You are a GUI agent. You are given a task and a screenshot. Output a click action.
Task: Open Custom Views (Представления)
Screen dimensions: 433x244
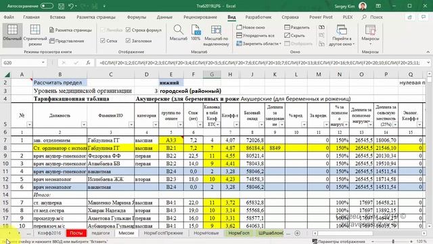pyautogui.click(x=66, y=41)
